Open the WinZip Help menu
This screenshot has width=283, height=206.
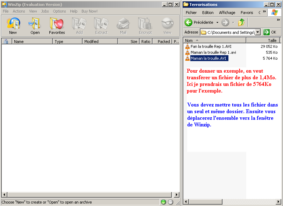pyautogui.click(x=74, y=11)
